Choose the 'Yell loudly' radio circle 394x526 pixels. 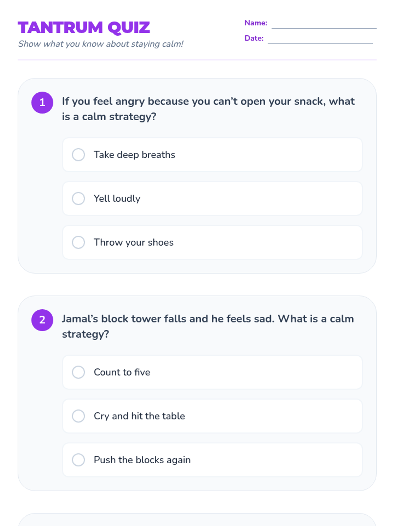click(x=78, y=199)
